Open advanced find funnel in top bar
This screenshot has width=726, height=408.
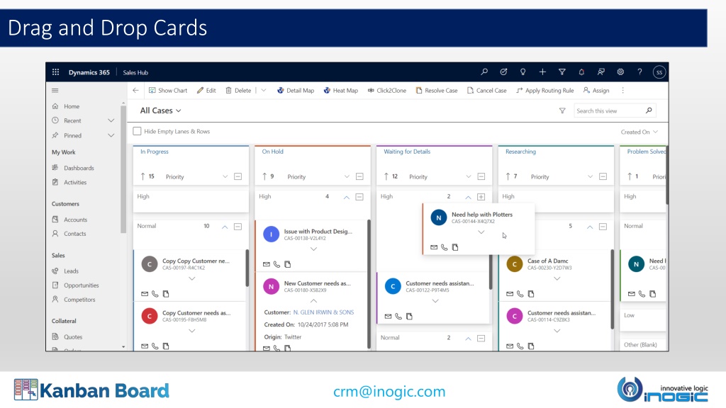tap(562, 72)
